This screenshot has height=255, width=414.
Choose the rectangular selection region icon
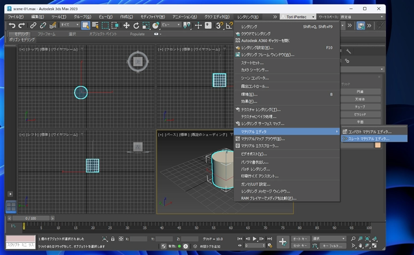click(106, 25)
